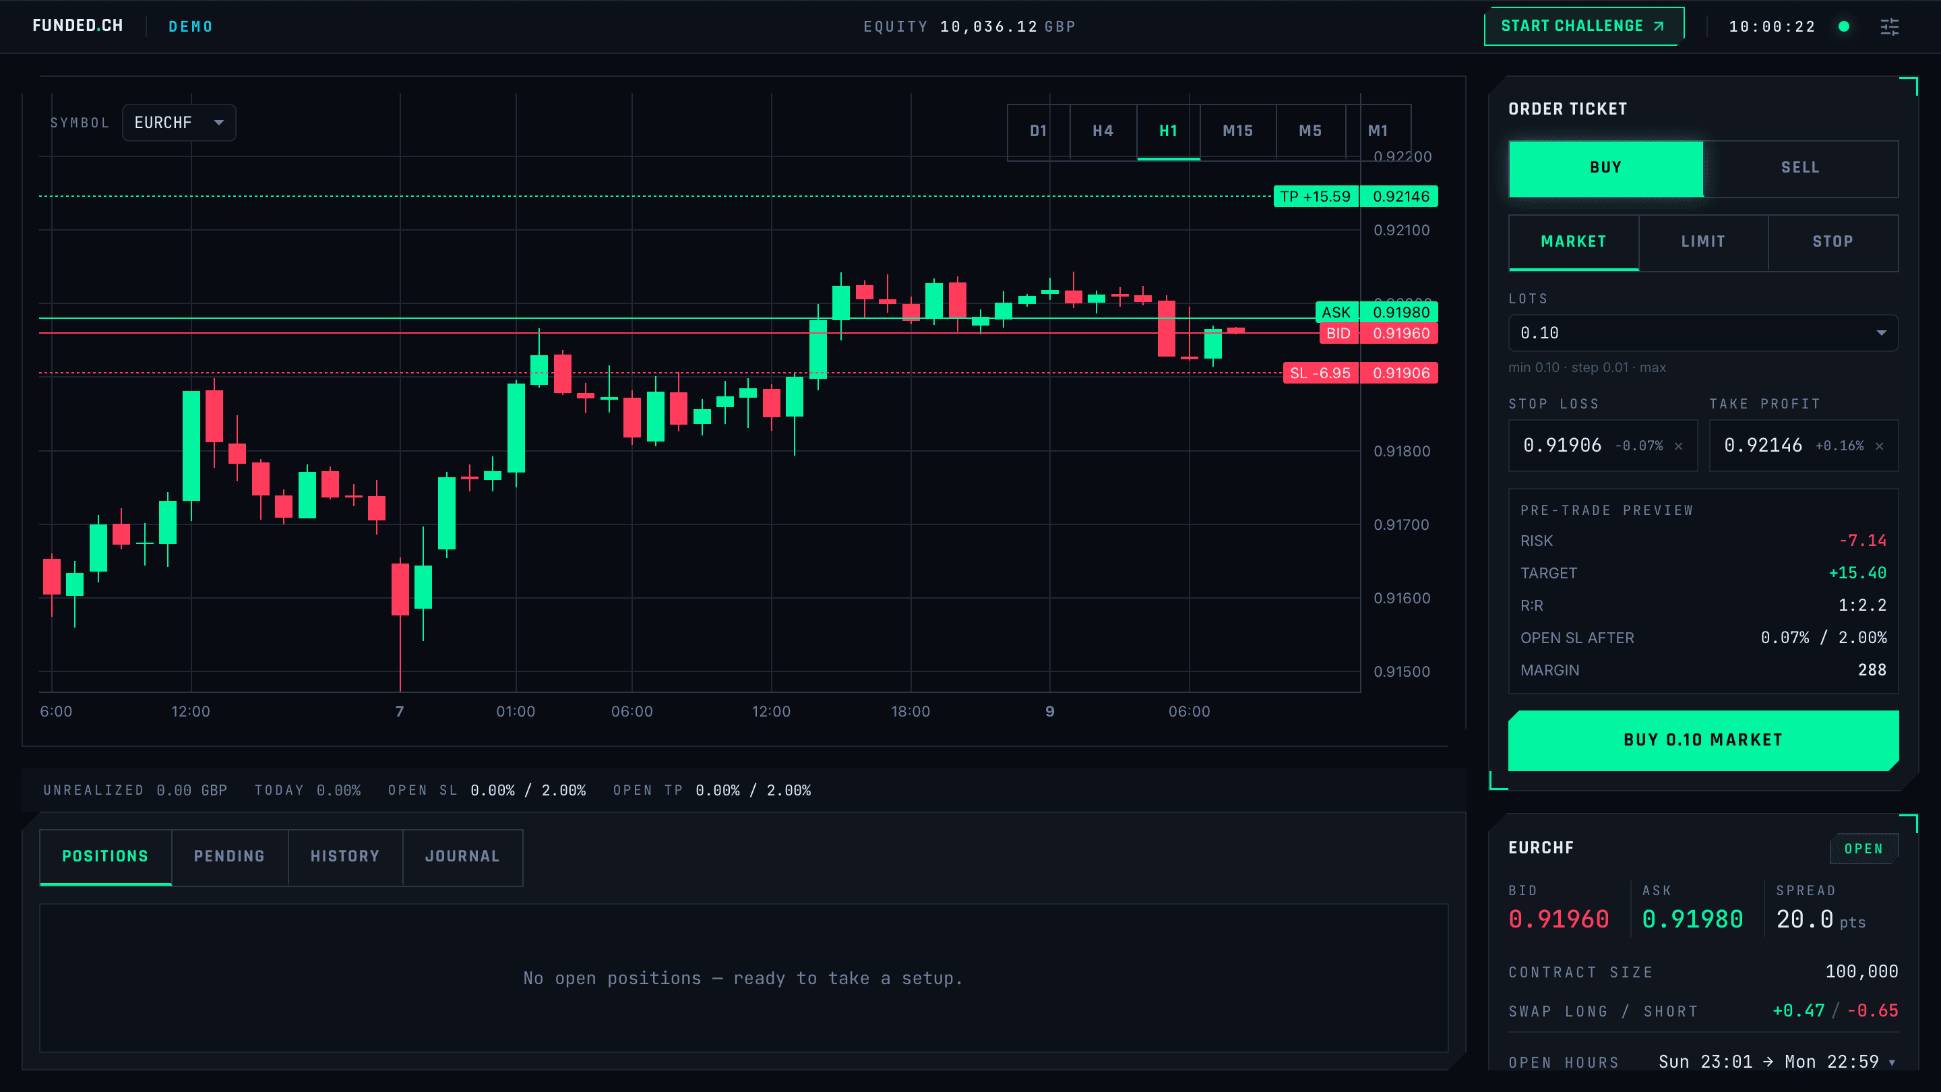Click the contract size 100,000

(1861, 972)
